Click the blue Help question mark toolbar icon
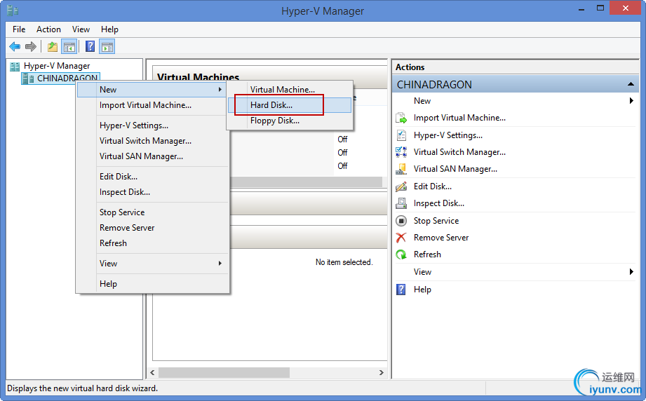The image size is (646, 401). click(90, 46)
